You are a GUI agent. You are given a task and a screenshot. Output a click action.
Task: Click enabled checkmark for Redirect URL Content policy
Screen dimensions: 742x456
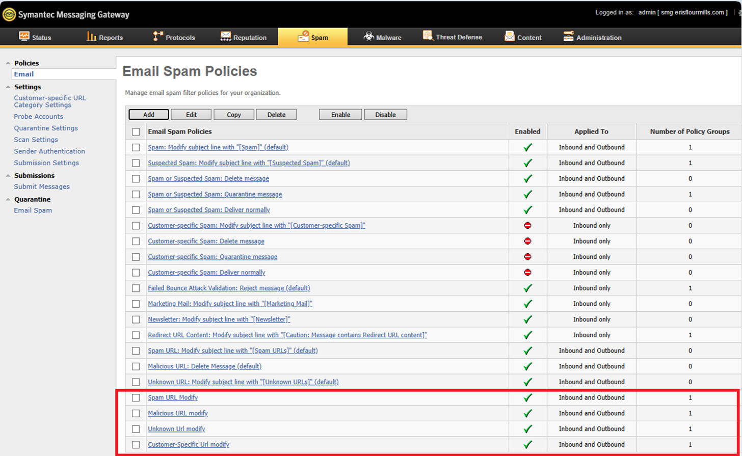tap(528, 335)
